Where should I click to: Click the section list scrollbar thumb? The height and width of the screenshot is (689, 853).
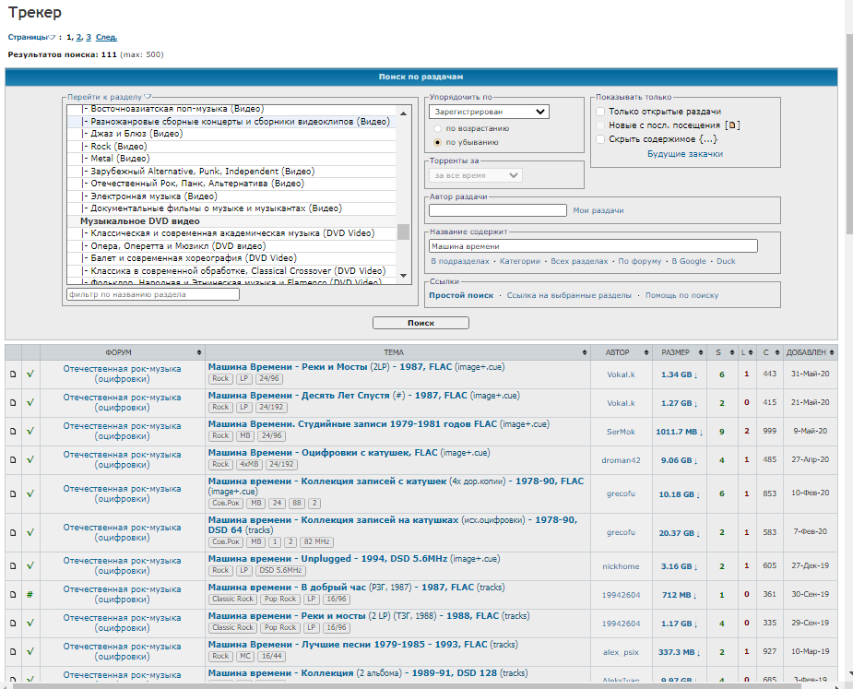(x=403, y=232)
